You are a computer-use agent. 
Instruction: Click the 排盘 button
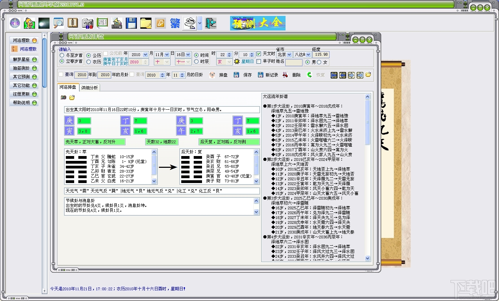[x=219, y=75]
